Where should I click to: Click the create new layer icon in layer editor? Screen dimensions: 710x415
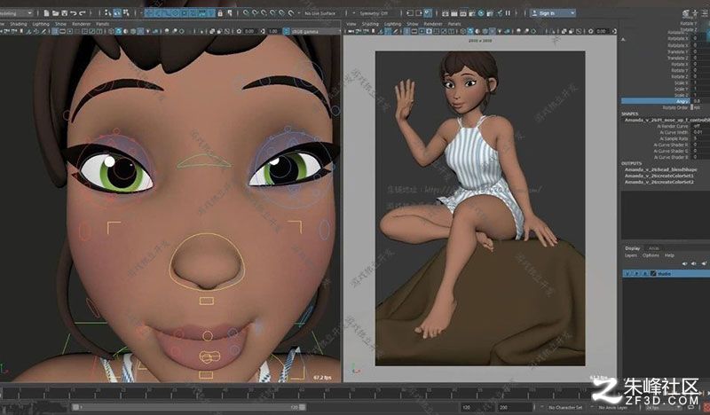pos(704,263)
